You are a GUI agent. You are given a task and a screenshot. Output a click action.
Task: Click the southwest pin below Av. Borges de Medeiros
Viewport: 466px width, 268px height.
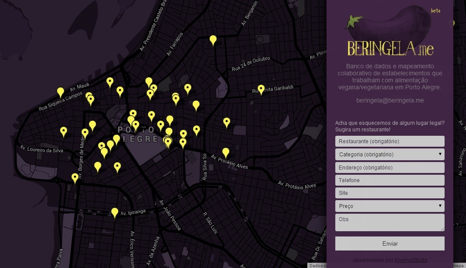[x=75, y=178]
